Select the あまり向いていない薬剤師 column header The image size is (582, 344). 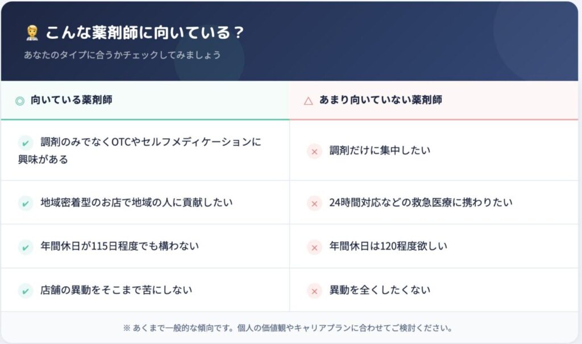coord(380,100)
